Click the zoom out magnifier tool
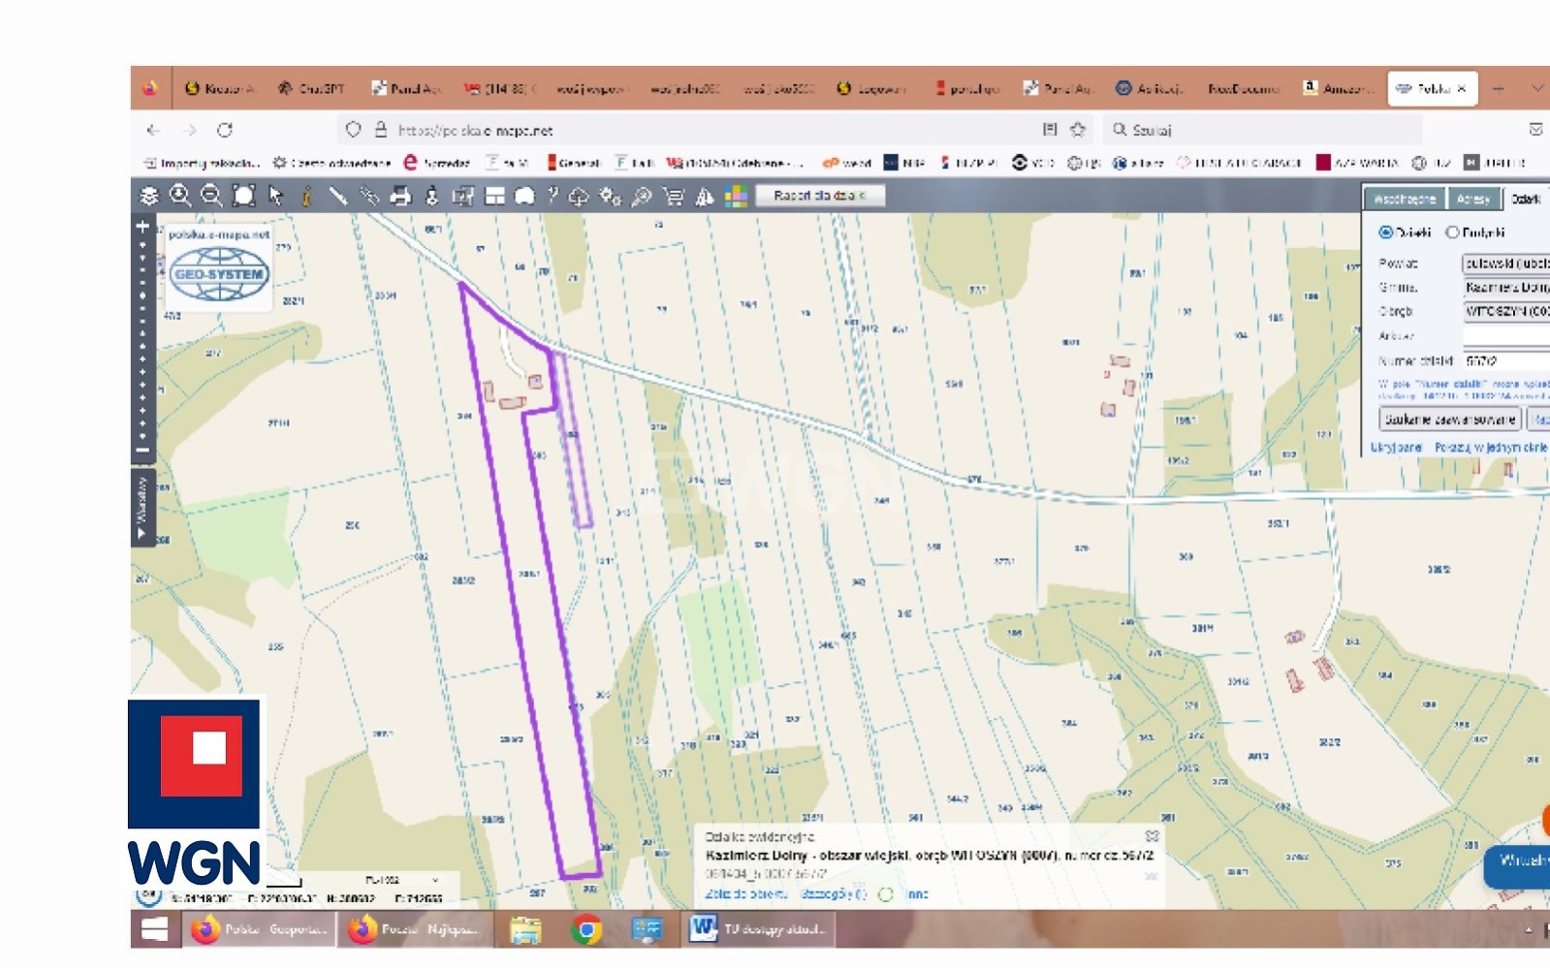 click(211, 196)
